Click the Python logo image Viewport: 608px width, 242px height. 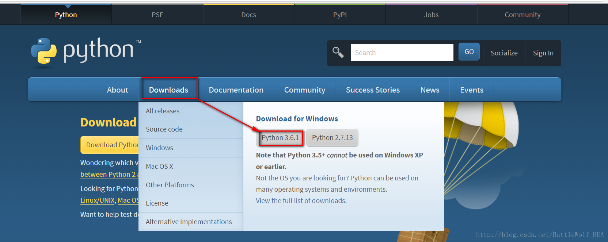pos(86,52)
